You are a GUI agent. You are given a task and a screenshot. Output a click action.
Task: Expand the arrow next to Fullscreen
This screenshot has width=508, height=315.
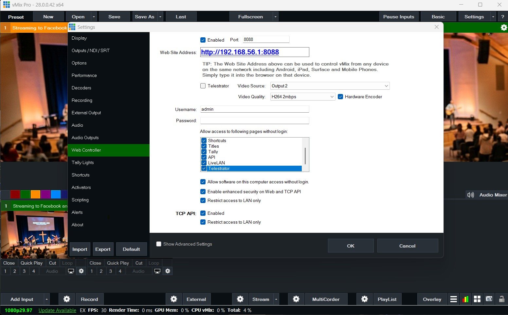click(275, 17)
